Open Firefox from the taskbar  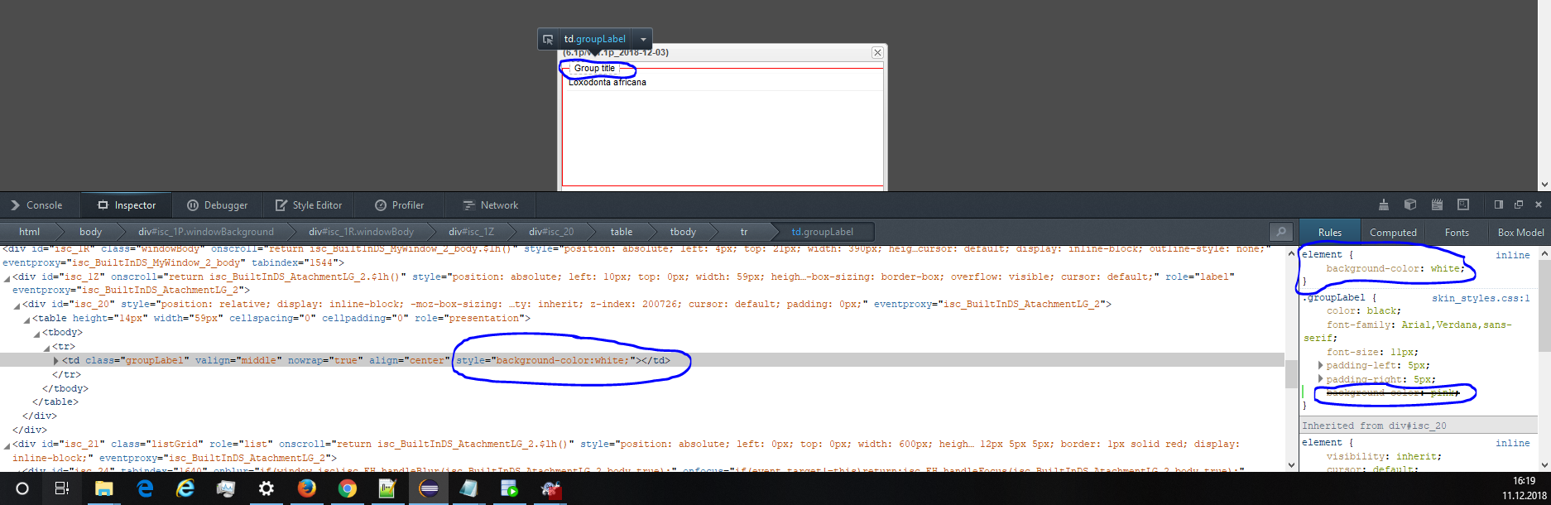click(x=306, y=488)
